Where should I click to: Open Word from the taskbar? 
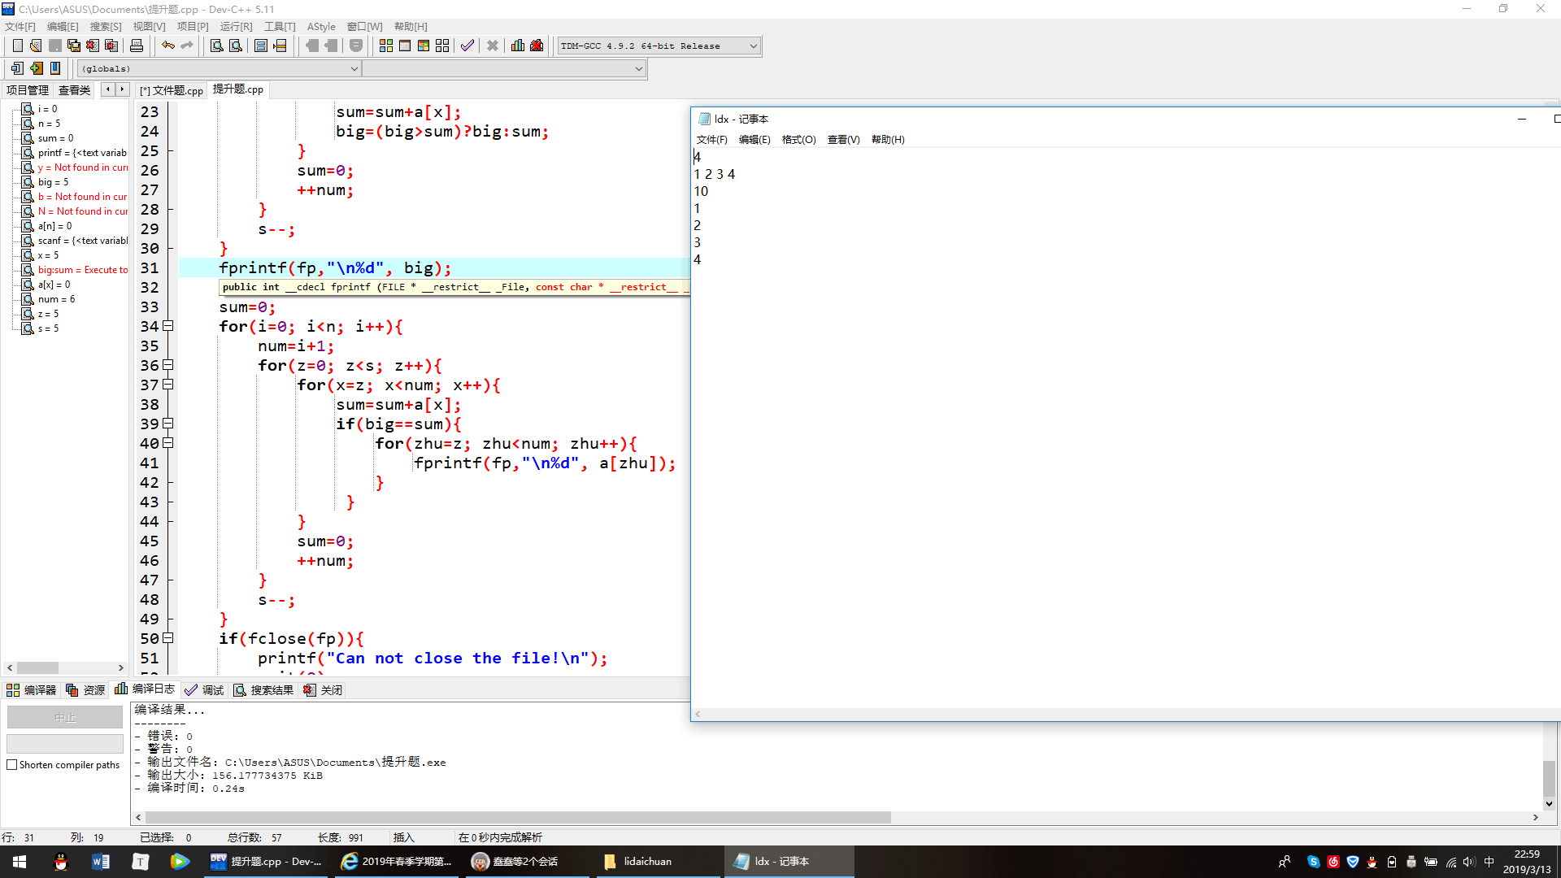pyautogui.click(x=101, y=862)
